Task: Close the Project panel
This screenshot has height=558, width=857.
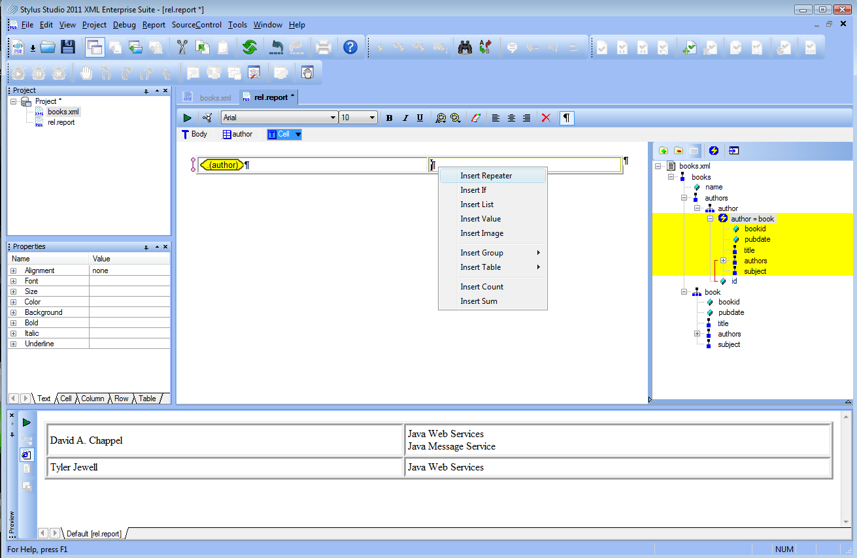Action: coord(165,91)
